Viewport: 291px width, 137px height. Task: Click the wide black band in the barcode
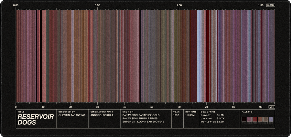[41, 56]
